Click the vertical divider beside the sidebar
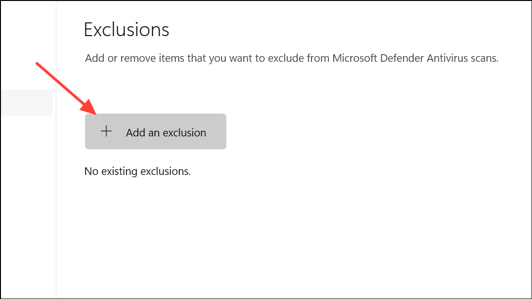532x299 pixels. [x=56, y=149]
